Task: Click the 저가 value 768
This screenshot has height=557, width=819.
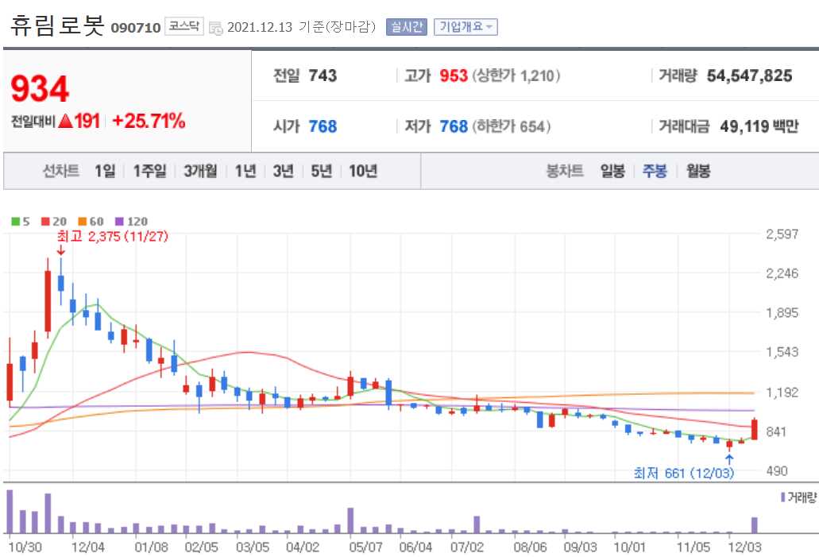Action: pyautogui.click(x=454, y=126)
